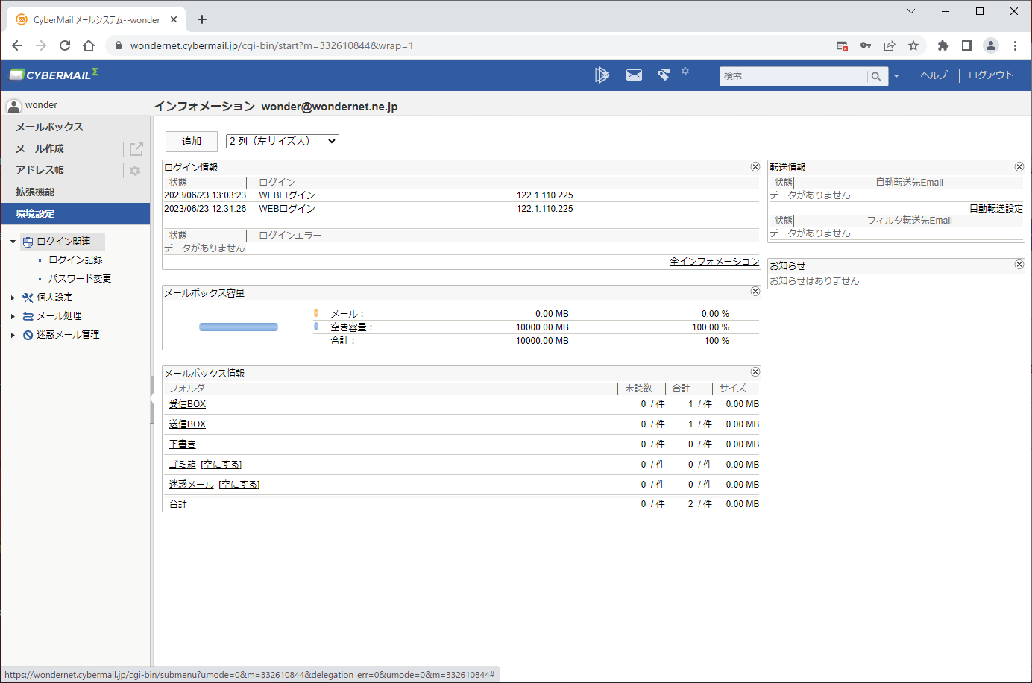Open the 受信BOX folder link

coord(187,404)
